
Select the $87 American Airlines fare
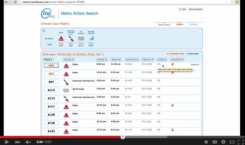(x=51, y=82)
